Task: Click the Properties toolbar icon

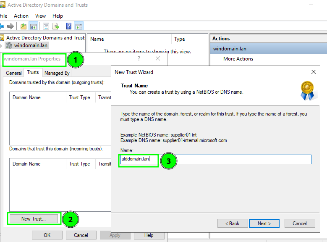Action: point(46,26)
